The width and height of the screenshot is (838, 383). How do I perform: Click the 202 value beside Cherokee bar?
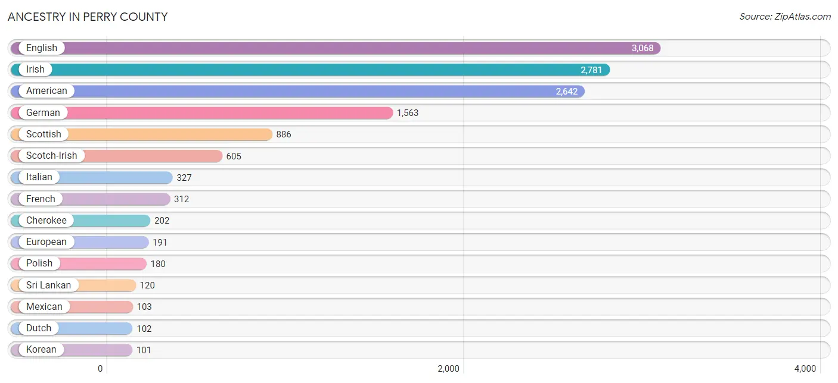tap(162, 221)
